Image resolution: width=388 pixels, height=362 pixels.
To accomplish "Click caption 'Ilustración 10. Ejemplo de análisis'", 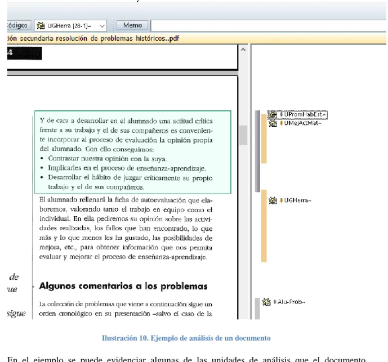I will 186,338.
